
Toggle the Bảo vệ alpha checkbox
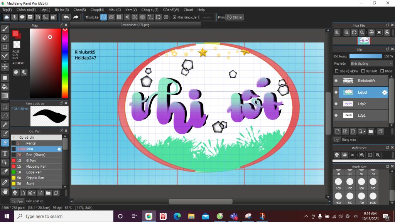[337, 71]
